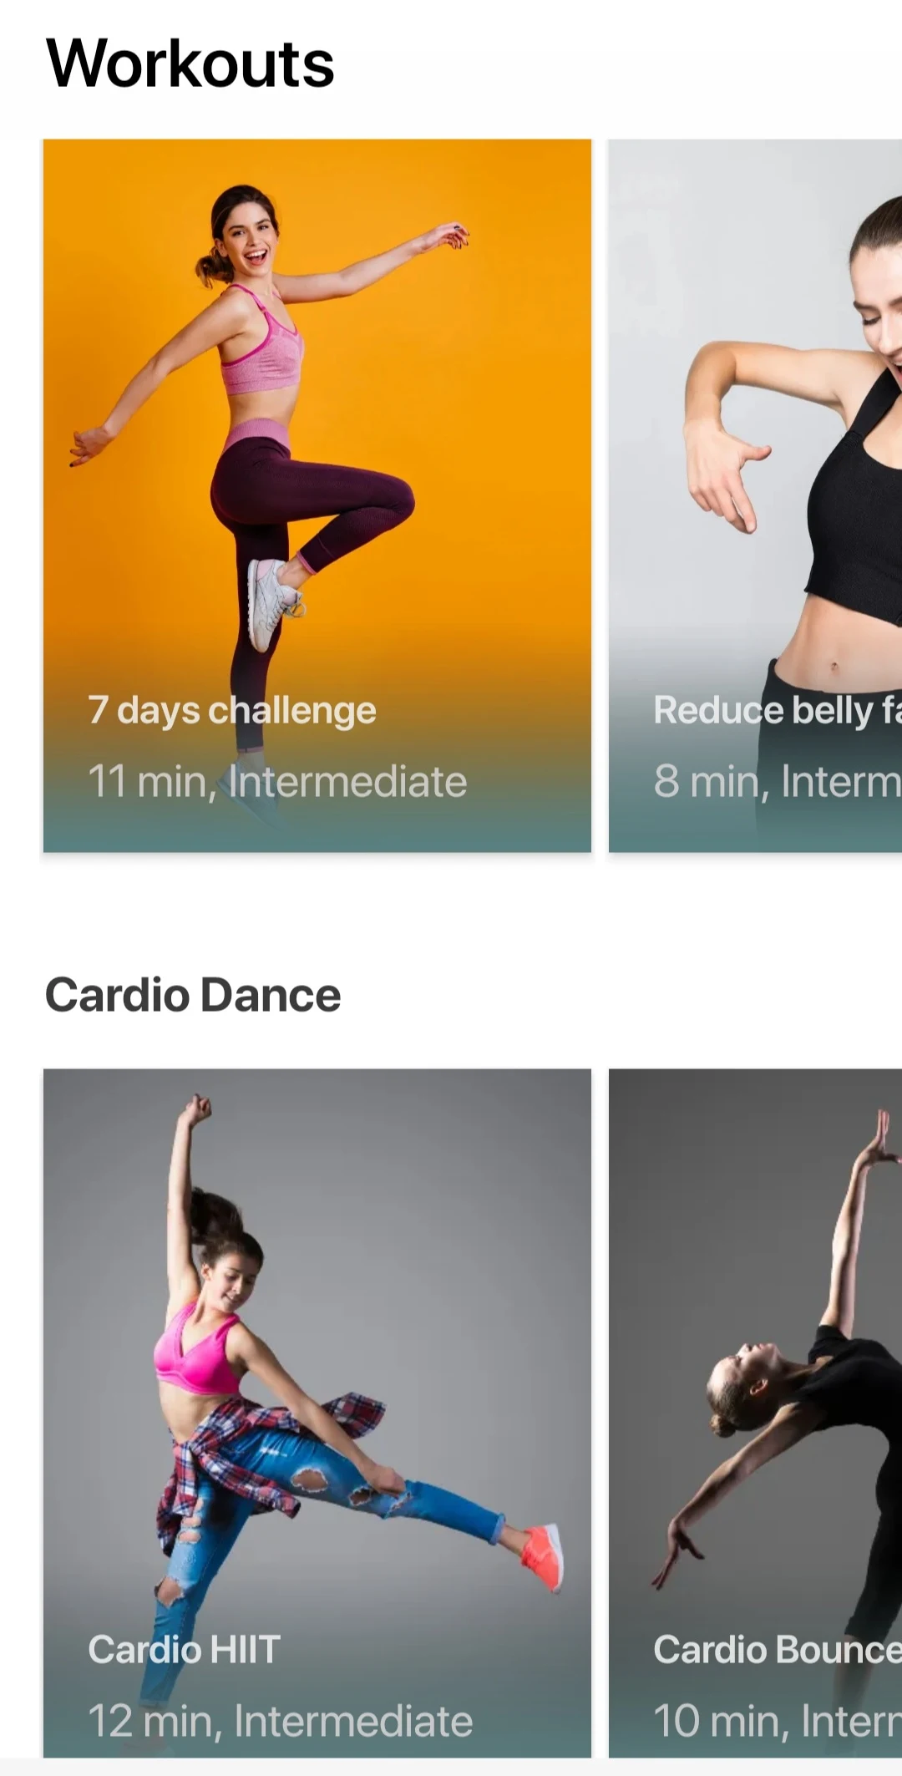Open the 7 days challenge workout card
The height and width of the screenshot is (1776, 902).
coord(317,495)
